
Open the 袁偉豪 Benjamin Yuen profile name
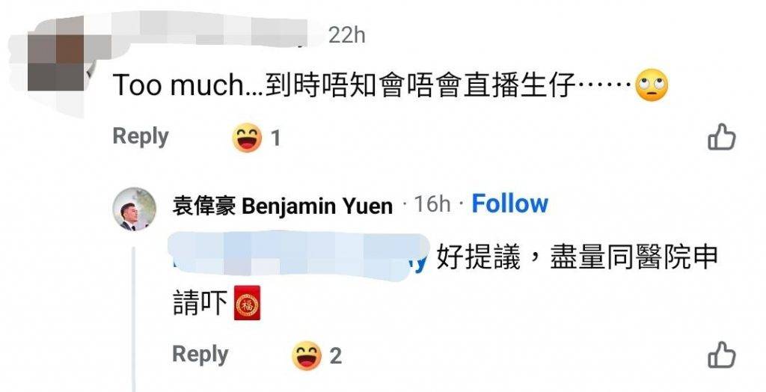(282, 206)
